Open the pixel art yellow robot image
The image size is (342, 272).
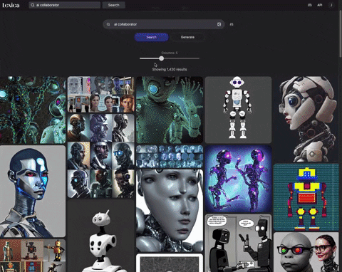[306, 197]
